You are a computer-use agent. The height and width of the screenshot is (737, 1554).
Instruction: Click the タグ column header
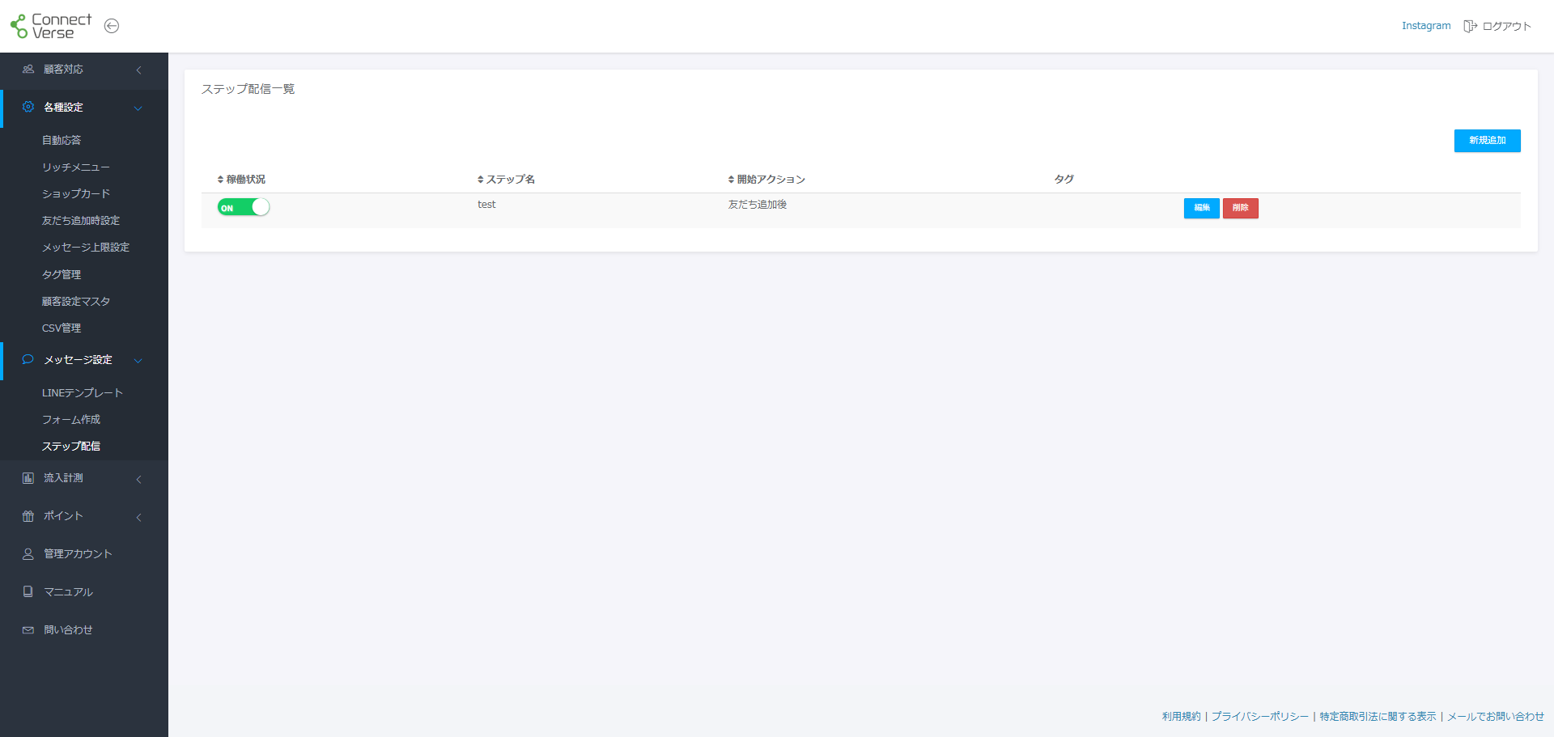(x=1064, y=180)
